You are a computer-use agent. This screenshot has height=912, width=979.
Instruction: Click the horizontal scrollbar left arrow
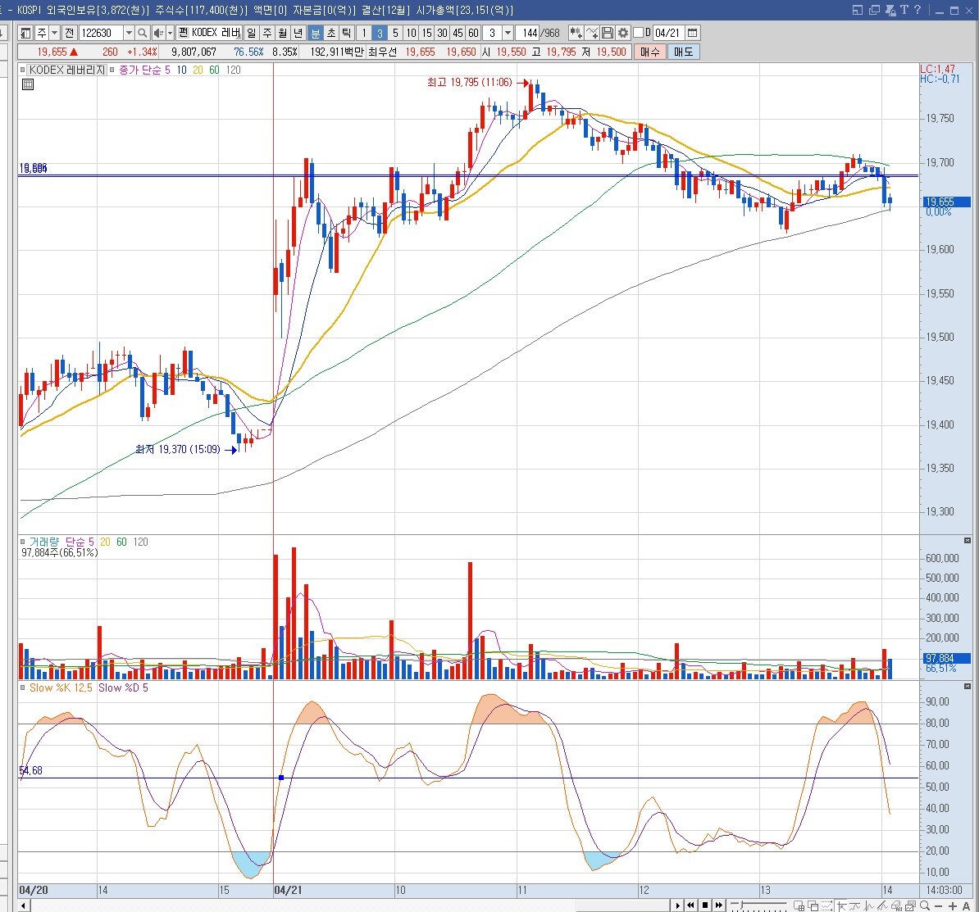23,905
